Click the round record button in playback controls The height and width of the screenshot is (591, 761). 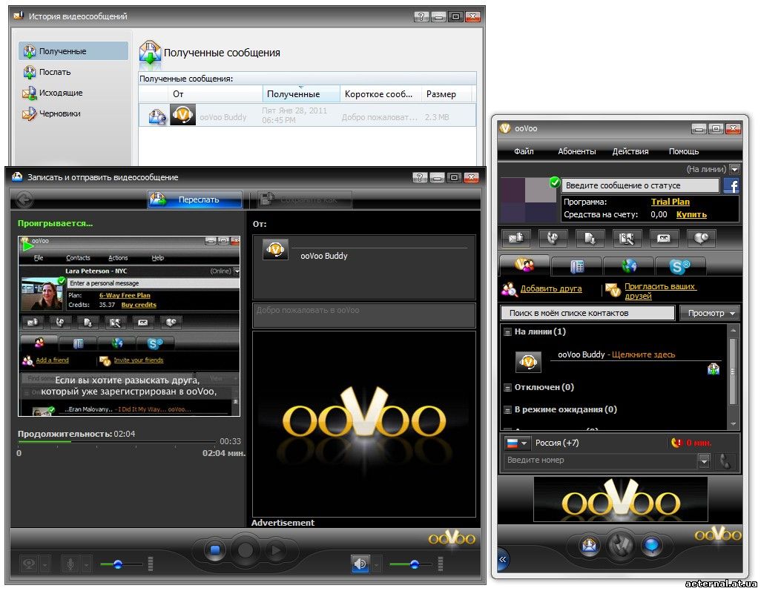click(x=246, y=550)
